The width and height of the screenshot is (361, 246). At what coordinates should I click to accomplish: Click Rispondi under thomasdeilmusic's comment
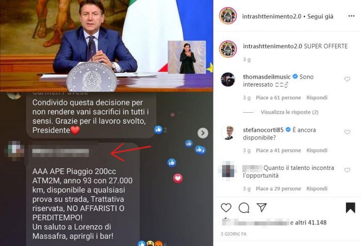pos(317,98)
